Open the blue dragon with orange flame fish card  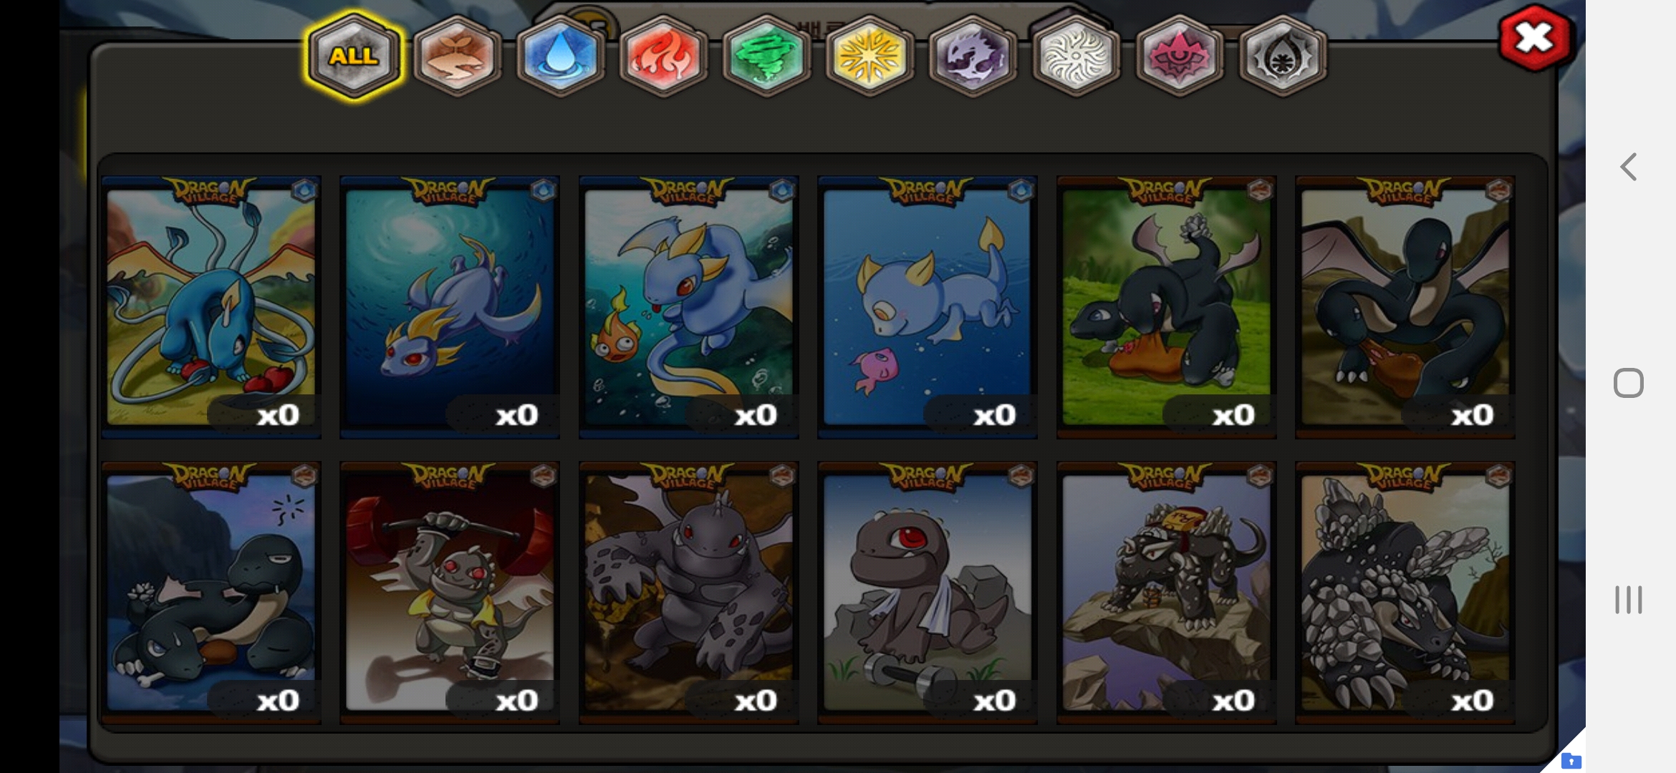[689, 307]
